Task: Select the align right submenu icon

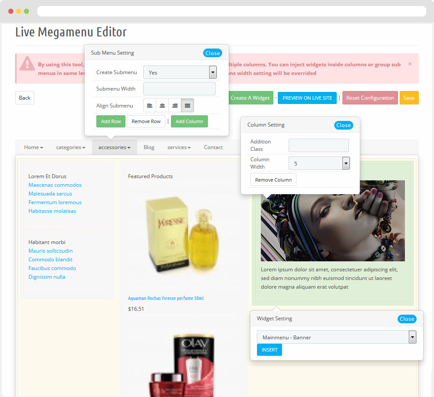Action: tap(175, 105)
